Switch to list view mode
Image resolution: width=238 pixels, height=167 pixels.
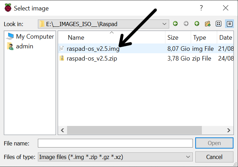(219, 24)
